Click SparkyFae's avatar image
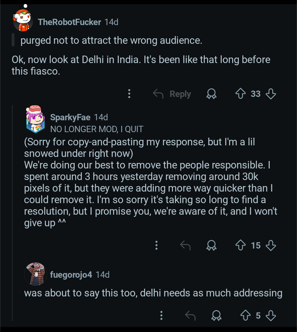The height and width of the screenshot is (332, 297). [x=35, y=119]
